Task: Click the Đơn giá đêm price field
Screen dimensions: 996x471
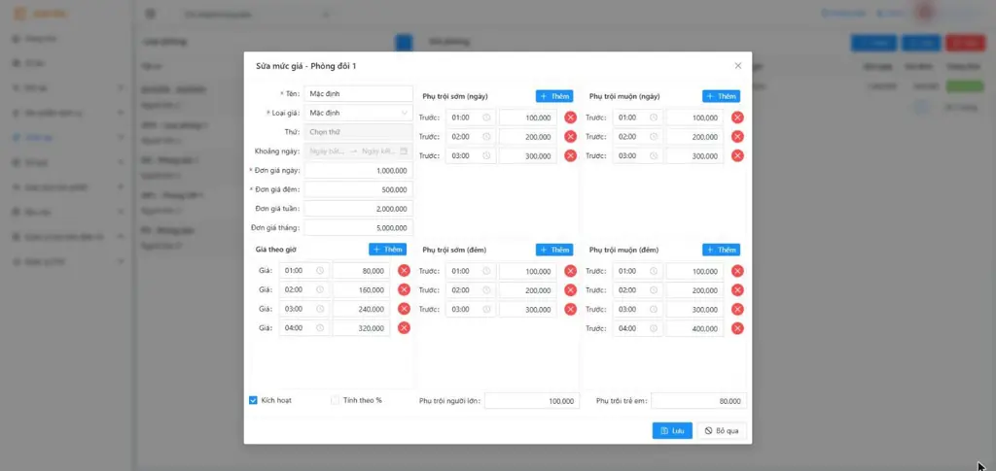Action: (358, 189)
